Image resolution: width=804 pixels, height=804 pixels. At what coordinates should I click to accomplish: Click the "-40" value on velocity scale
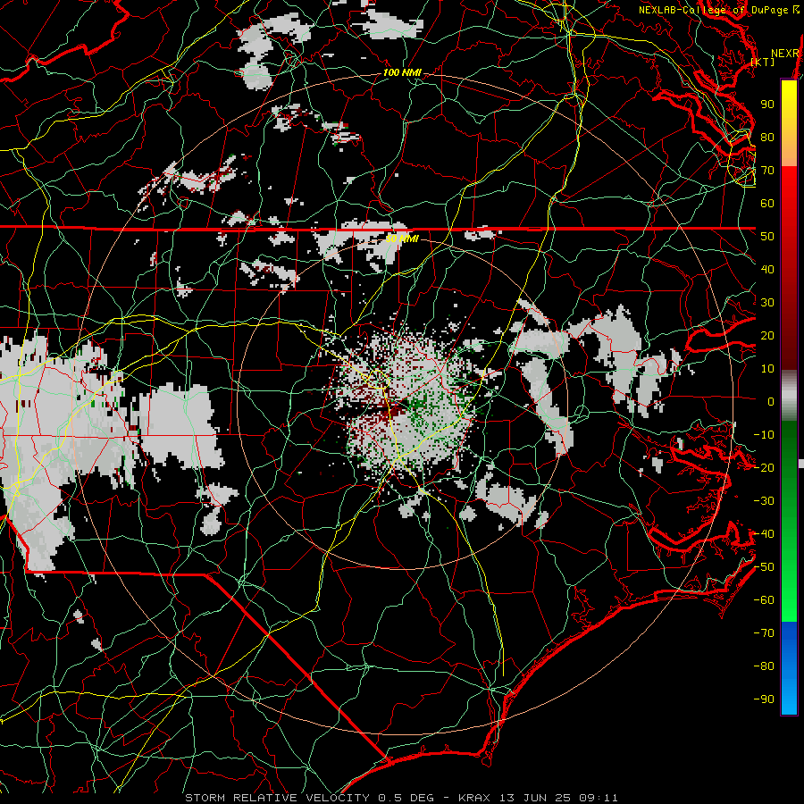(764, 534)
